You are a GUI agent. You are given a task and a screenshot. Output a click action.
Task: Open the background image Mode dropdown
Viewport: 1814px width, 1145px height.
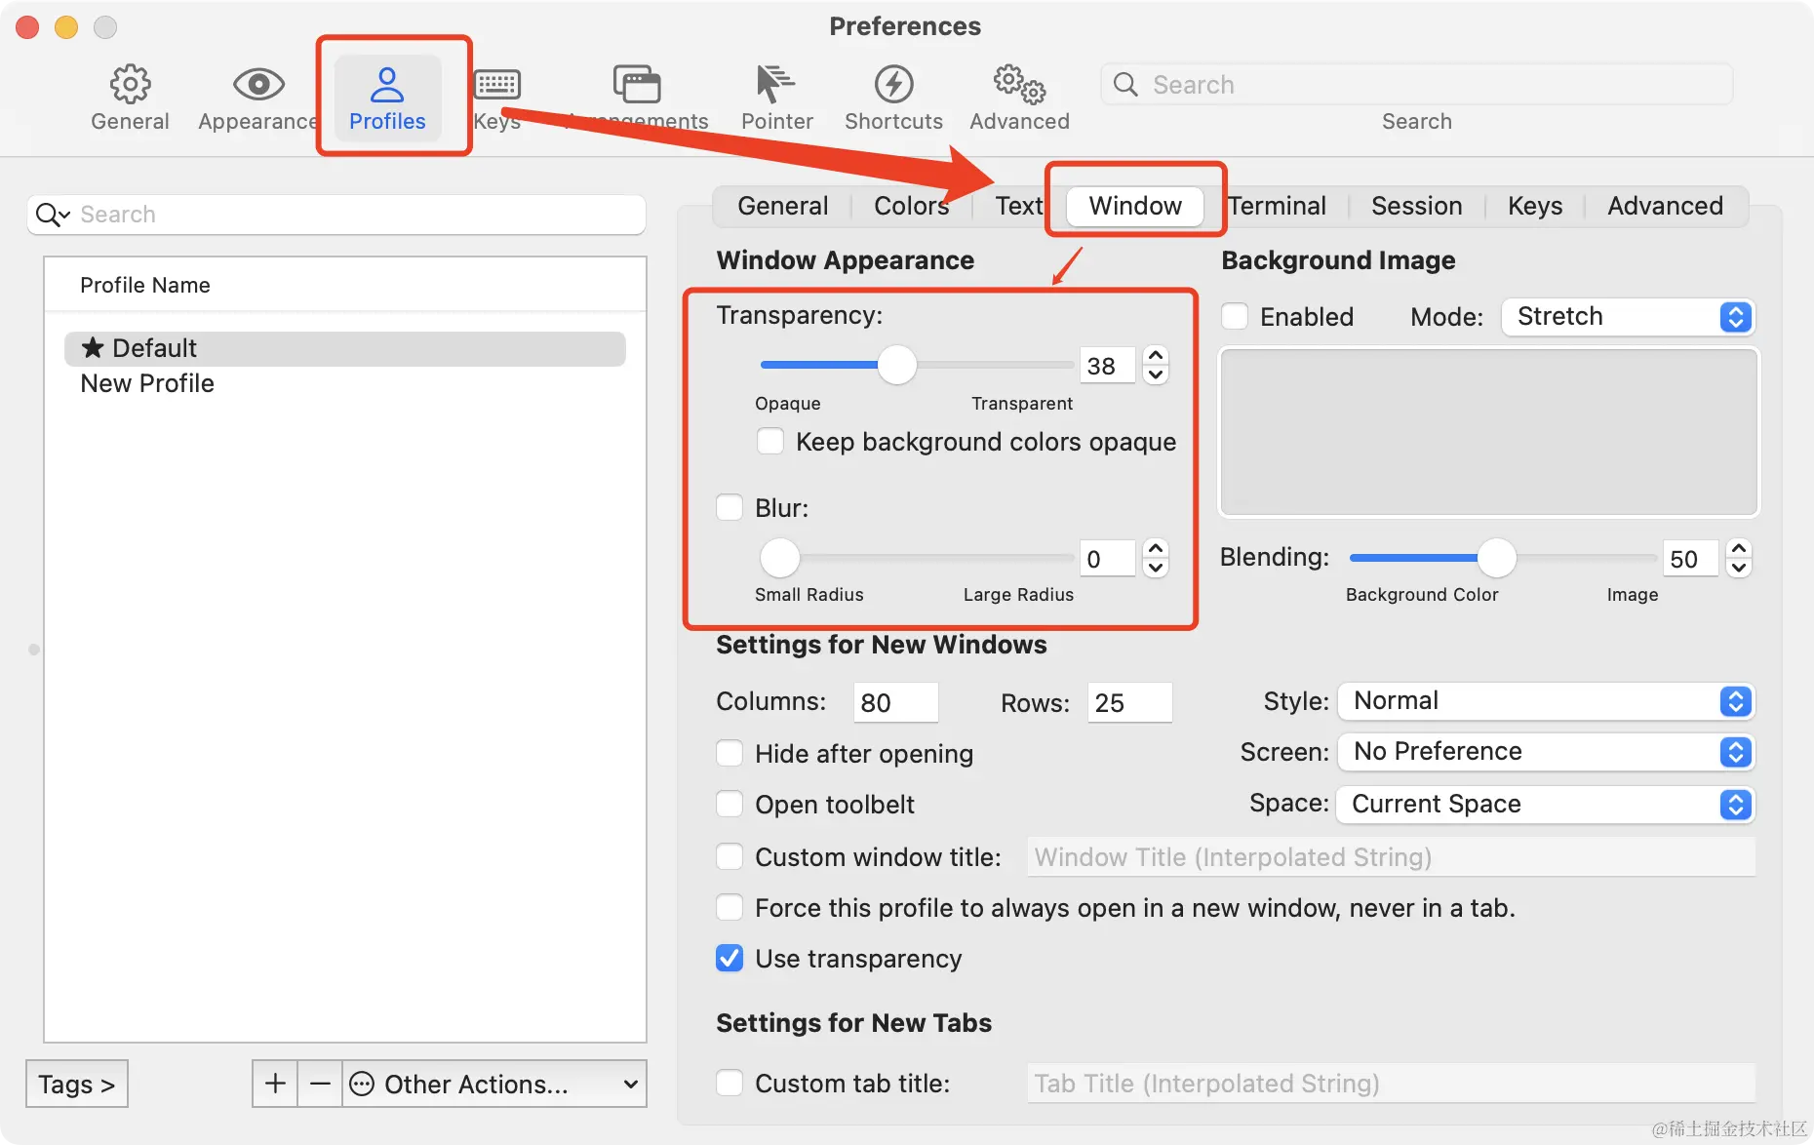(1628, 317)
